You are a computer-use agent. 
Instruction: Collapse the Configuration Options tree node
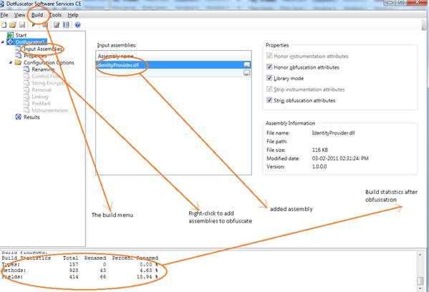[11, 62]
